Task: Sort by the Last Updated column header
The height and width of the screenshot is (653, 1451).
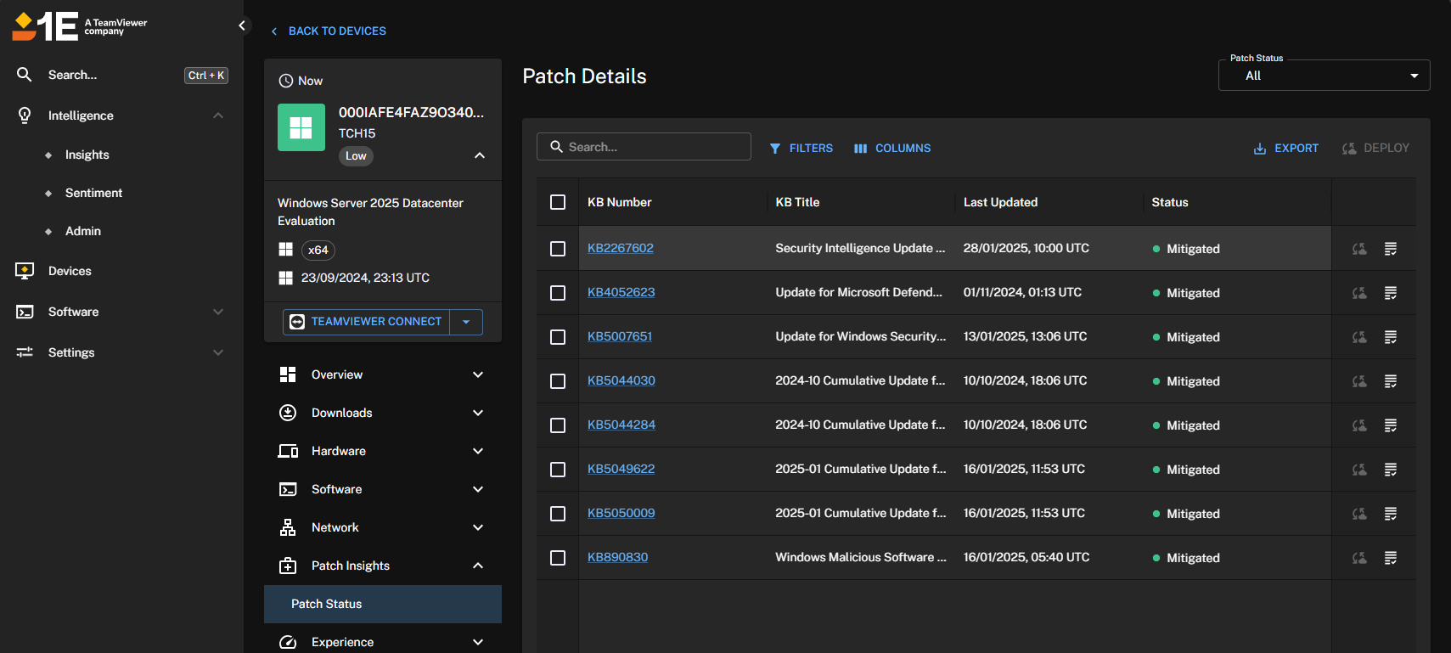Action: tap(1000, 202)
